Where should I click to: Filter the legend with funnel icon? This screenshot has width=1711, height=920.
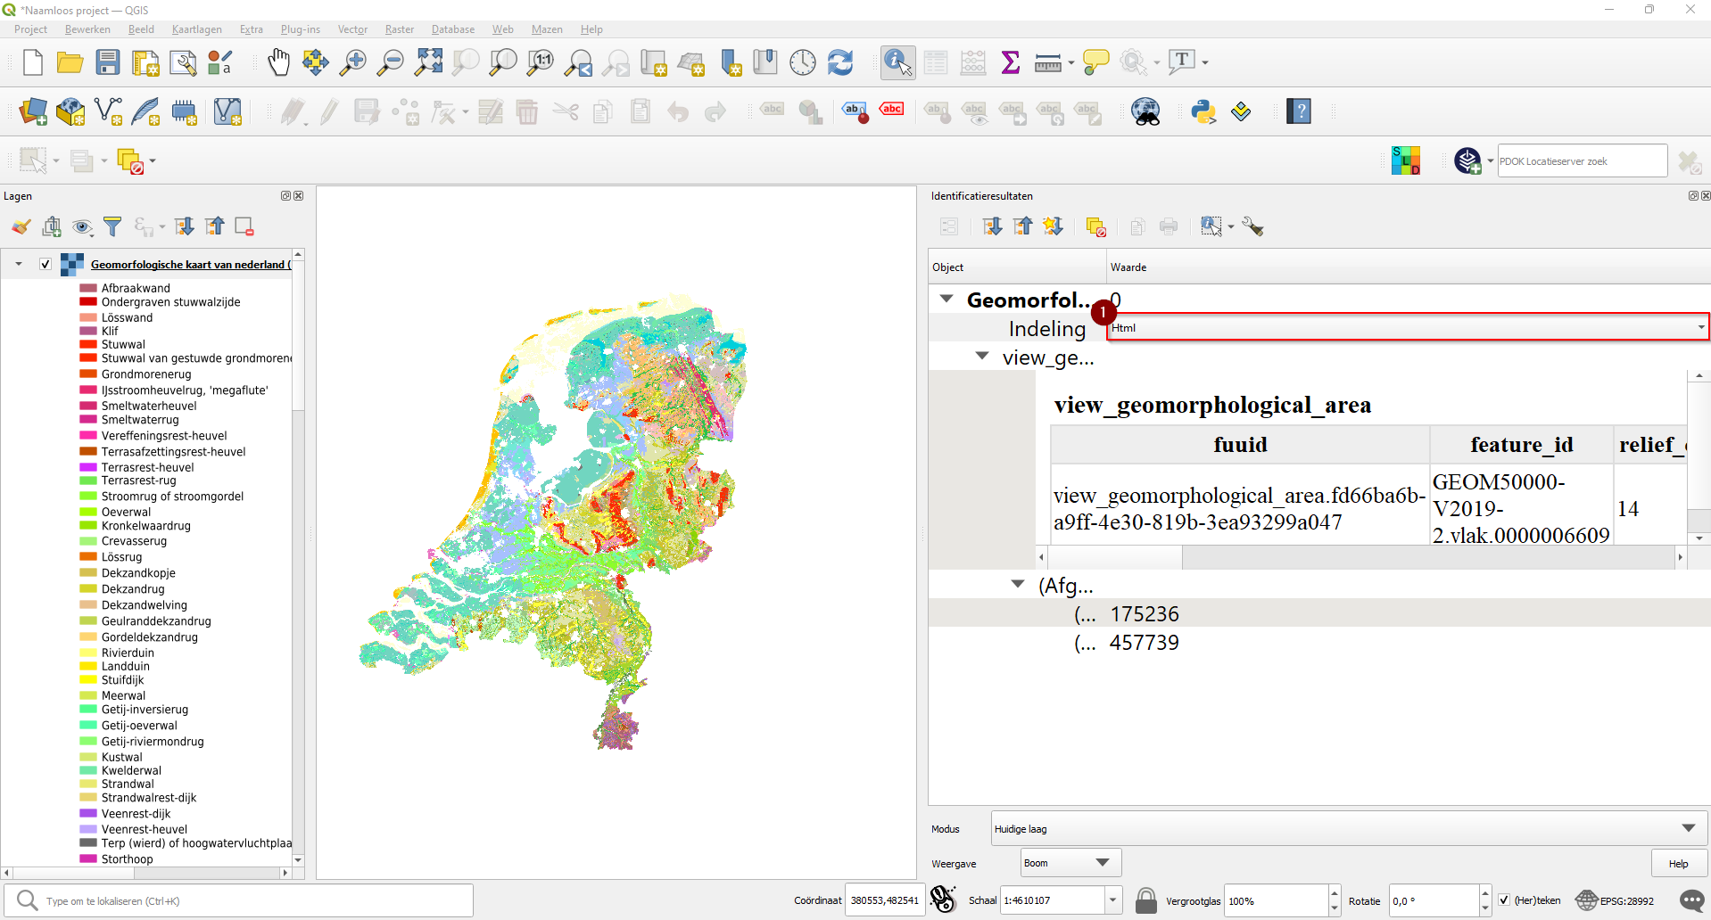[112, 226]
